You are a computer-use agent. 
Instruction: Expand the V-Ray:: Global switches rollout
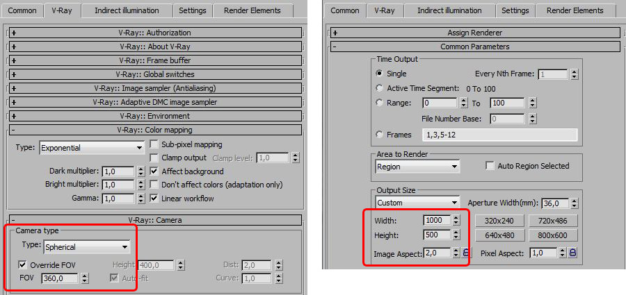point(155,74)
